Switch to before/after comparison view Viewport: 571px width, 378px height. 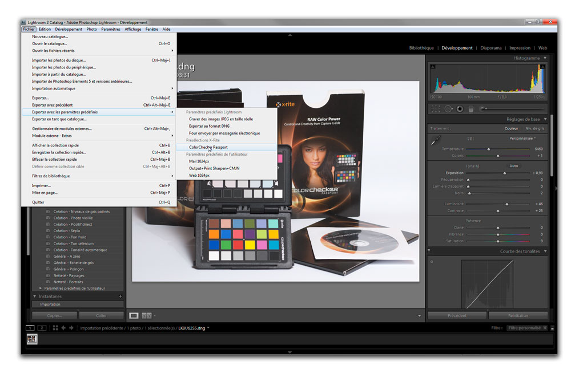click(x=146, y=315)
